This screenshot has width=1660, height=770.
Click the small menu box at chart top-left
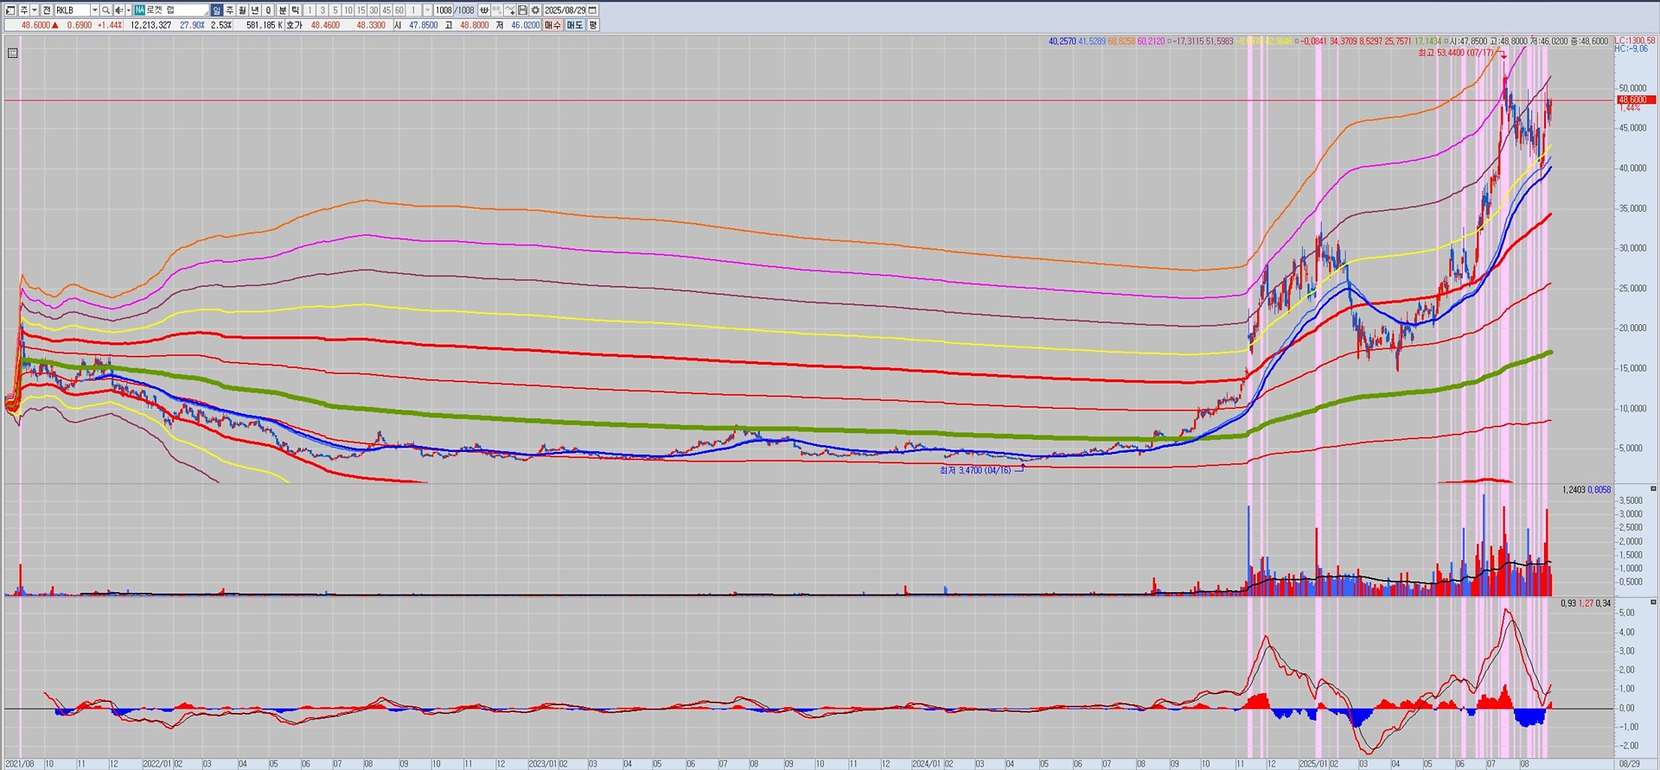[x=12, y=54]
